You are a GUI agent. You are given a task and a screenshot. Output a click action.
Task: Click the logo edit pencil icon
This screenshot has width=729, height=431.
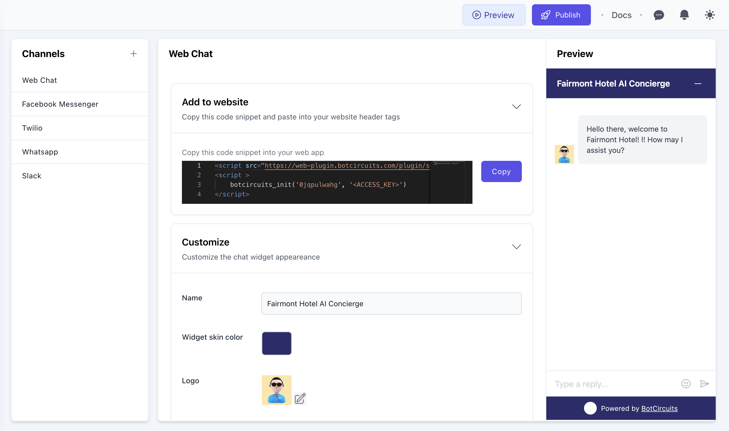click(300, 399)
